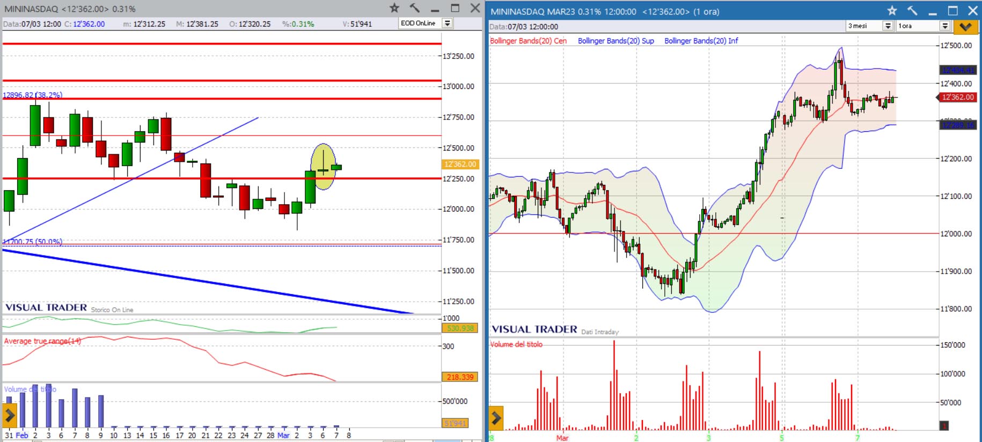Click Data:07/03 12:00:00 in MAR23 data bar

(x=524, y=27)
